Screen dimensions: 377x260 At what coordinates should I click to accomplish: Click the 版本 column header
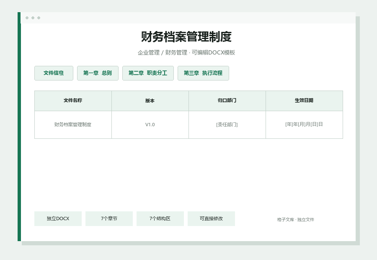tap(150, 101)
